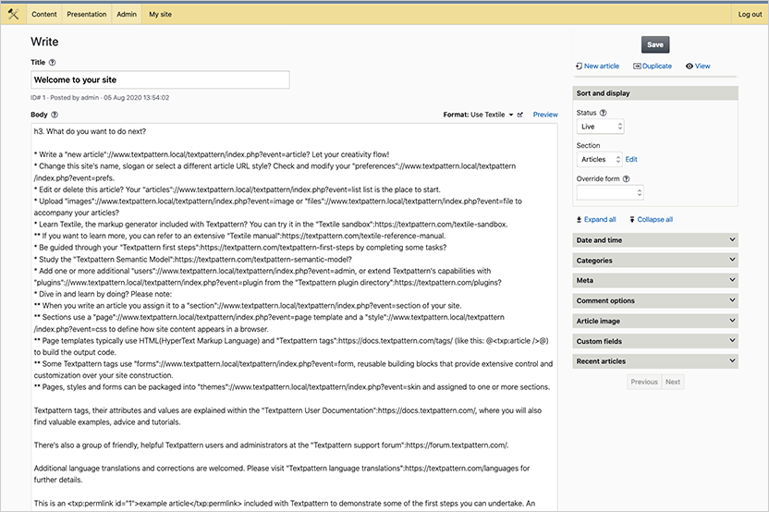Click the Textile help external link icon
The height and width of the screenshot is (512, 769).
coord(519,115)
